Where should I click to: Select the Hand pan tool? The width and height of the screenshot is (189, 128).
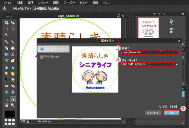7,105
